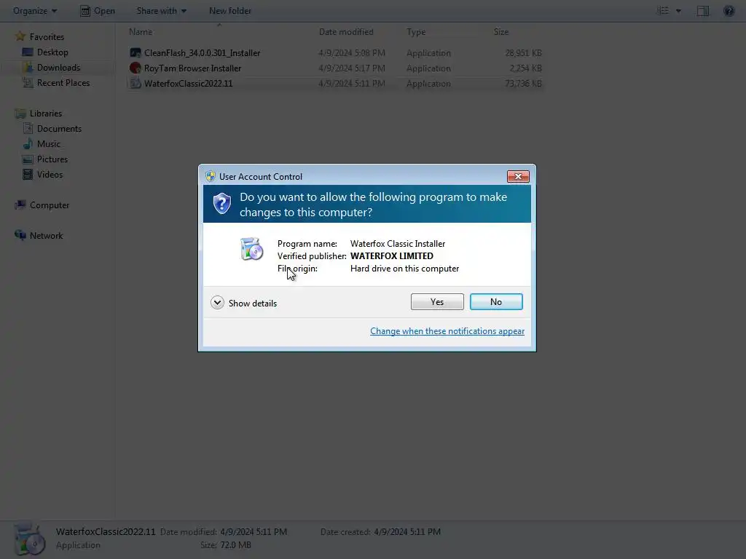
Task: Click No in the User Account Control dialog
Action: tap(496, 302)
